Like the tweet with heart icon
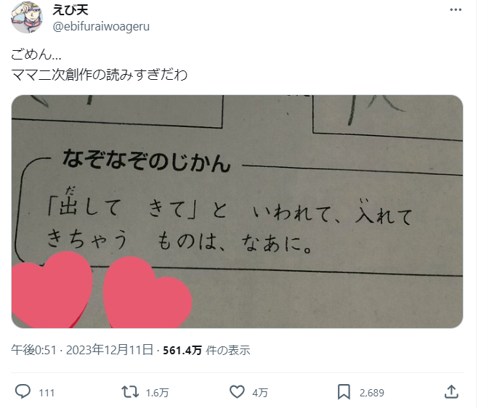Screen dimensions: 489x408 click(237, 392)
